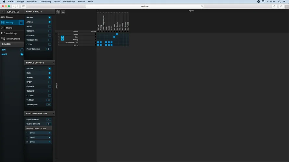Open the Wi-Fi status menu
The width and height of the screenshot is (289, 162).
(263, 2)
